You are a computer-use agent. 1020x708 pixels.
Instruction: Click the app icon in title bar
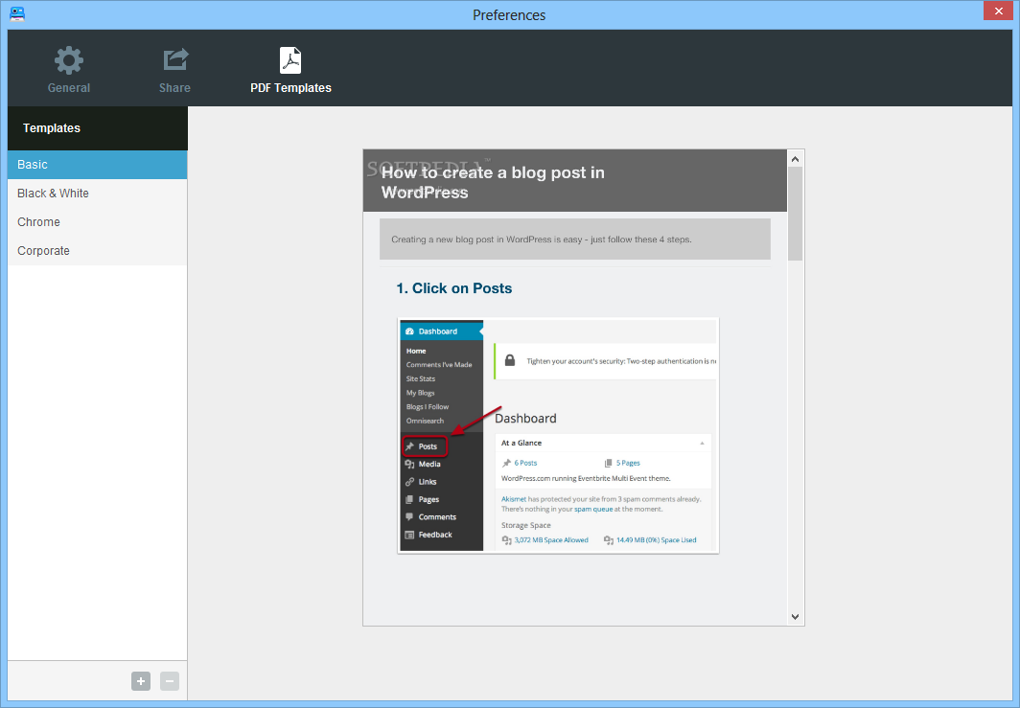coord(17,13)
